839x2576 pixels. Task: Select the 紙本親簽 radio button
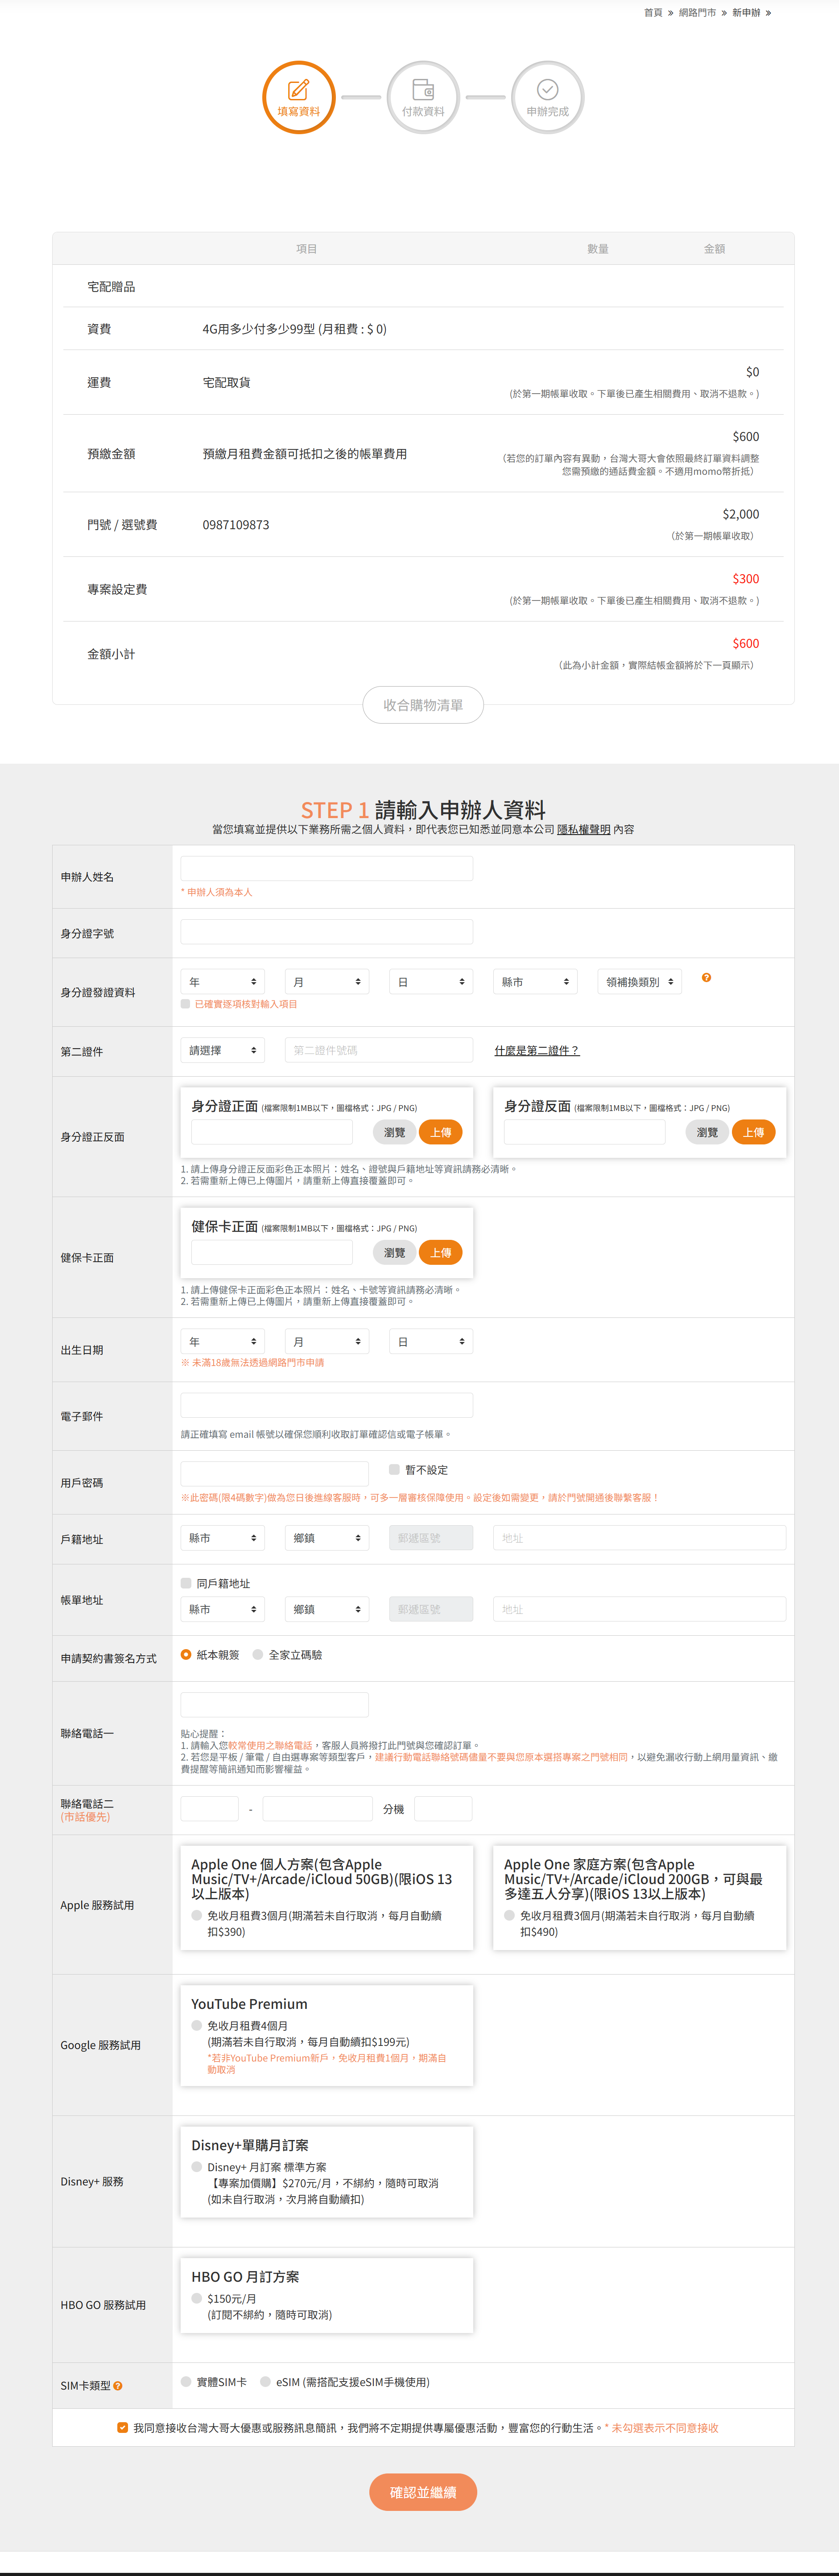(186, 1654)
